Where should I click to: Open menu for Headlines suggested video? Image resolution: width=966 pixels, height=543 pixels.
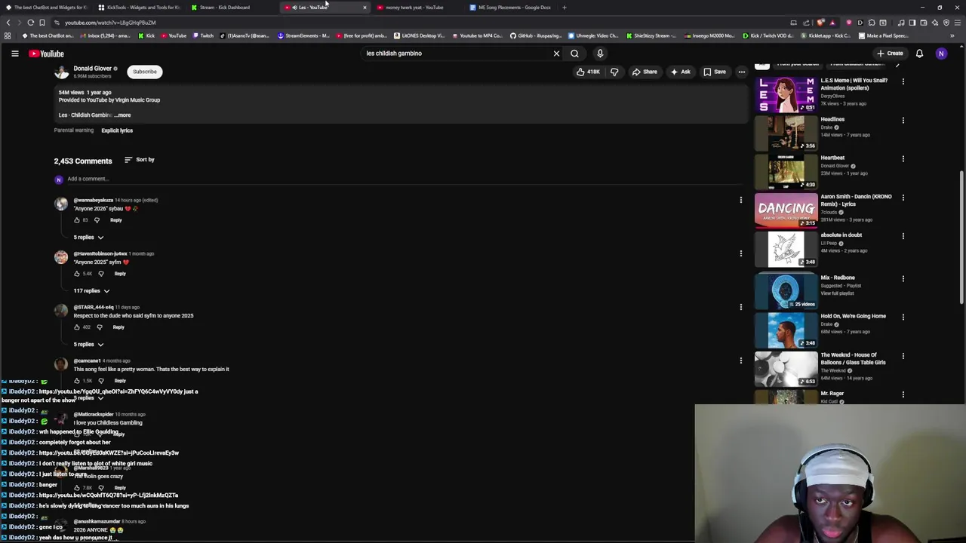903,121
